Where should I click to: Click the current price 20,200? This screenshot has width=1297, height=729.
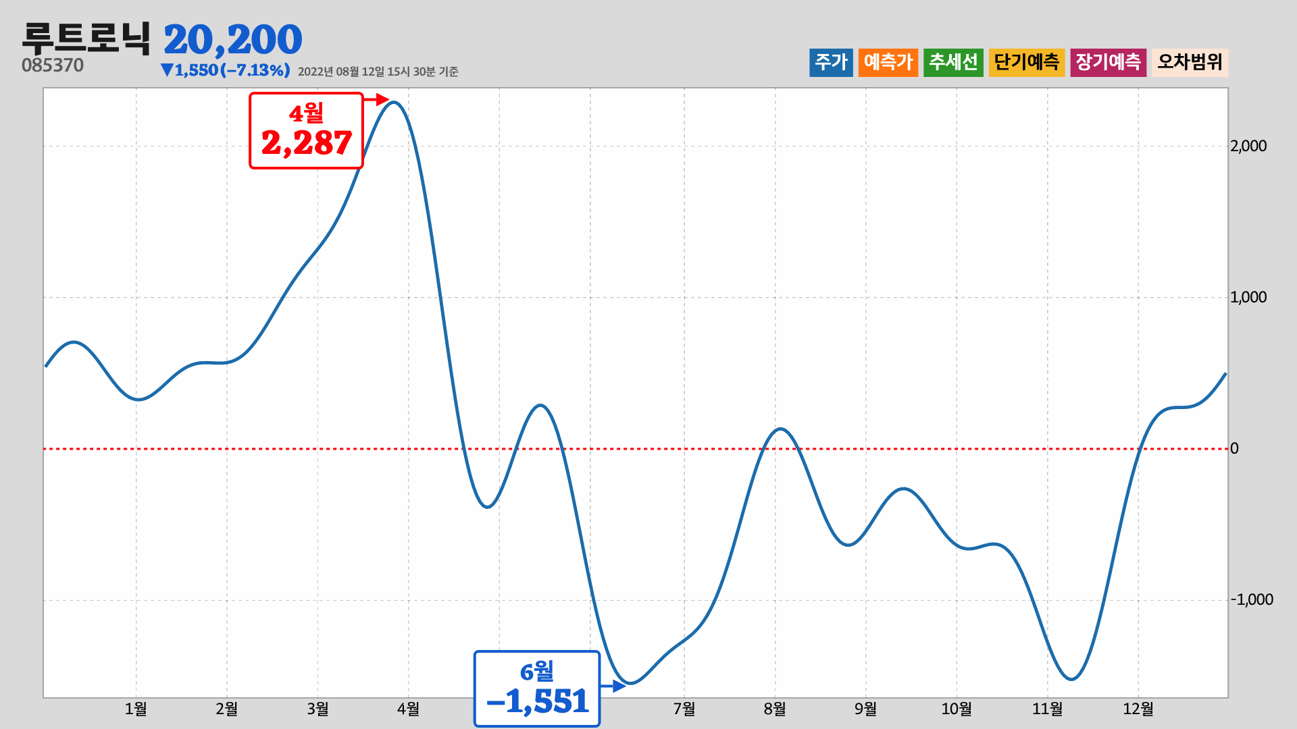[x=233, y=40]
